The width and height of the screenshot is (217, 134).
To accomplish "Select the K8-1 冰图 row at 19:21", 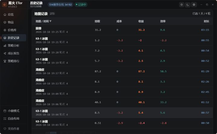I will click(122, 40).
